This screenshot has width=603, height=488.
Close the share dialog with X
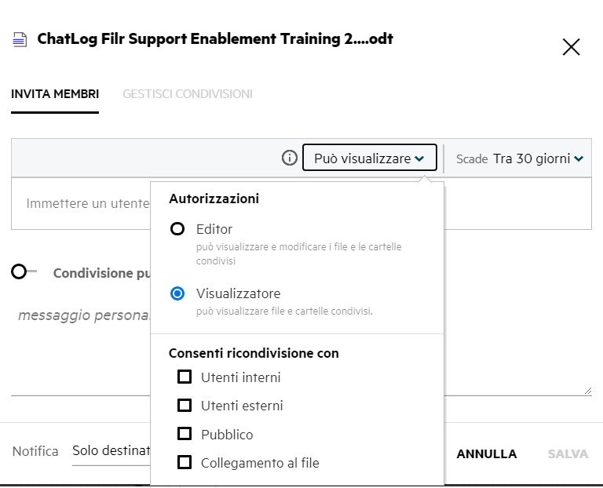(571, 47)
